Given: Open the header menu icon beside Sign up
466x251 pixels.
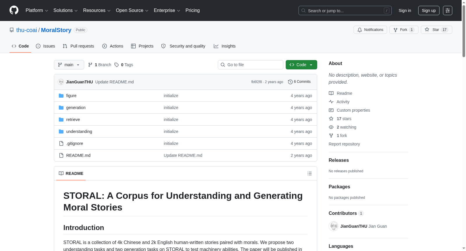Looking at the screenshot, I should 448,10.
